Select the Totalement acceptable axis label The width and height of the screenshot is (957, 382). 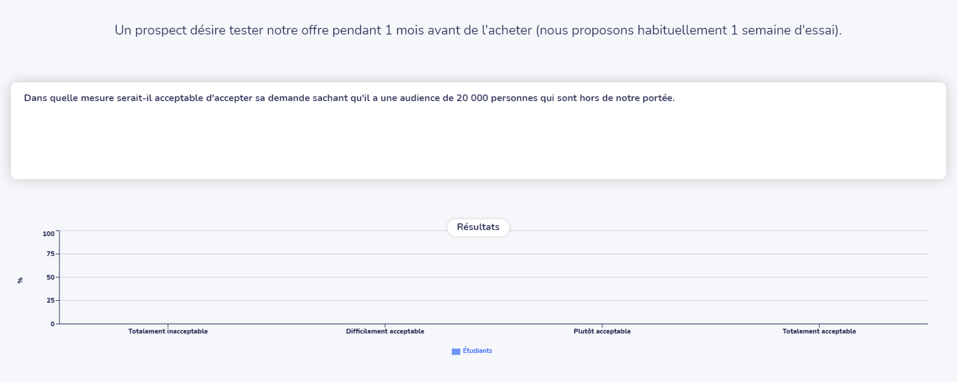click(x=819, y=332)
